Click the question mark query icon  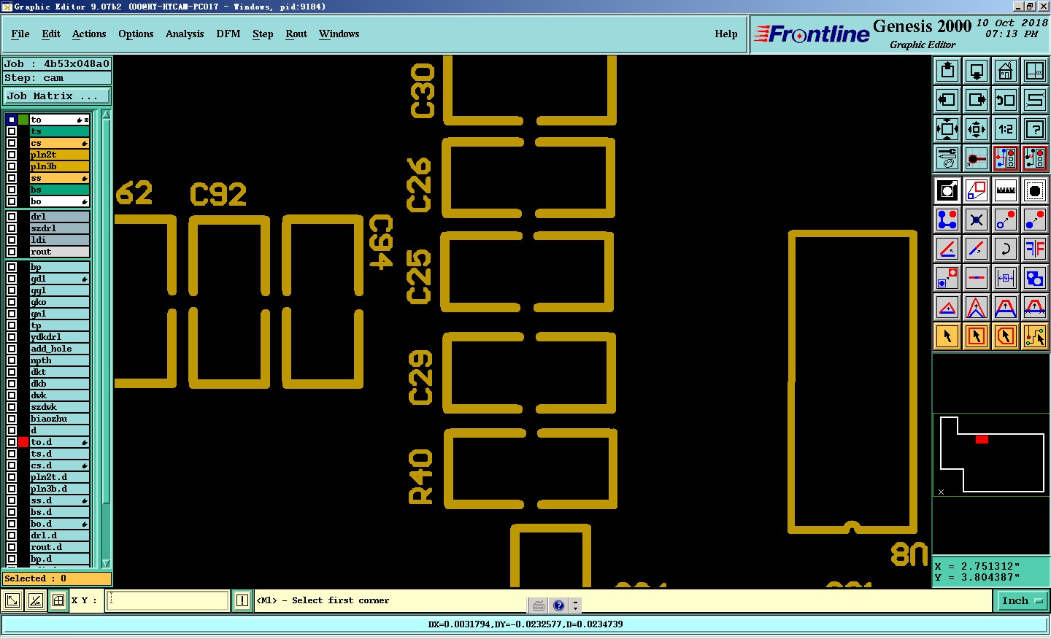[x=1035, y=129]
